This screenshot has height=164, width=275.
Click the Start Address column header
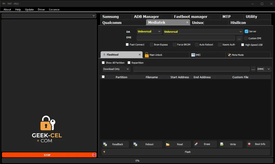click(x=179, y=77)
